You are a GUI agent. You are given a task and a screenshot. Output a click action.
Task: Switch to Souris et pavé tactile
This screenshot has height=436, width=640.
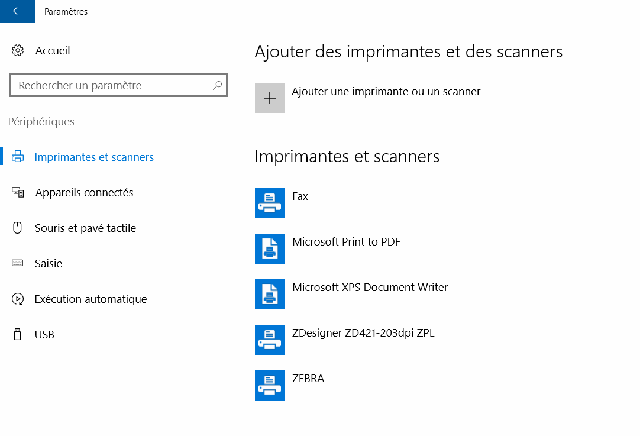click(85, 228)
